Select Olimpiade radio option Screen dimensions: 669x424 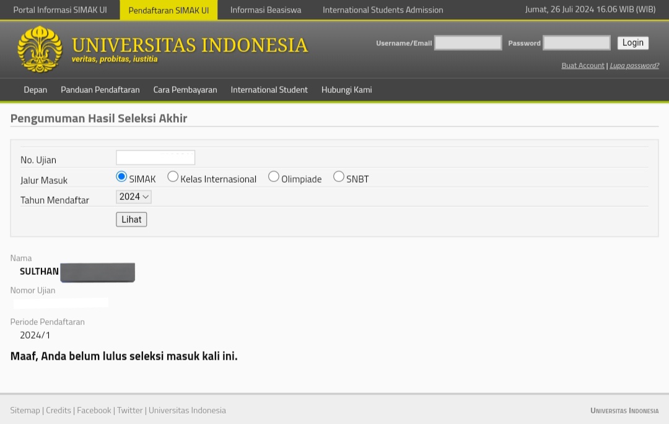tap(274, 176)
